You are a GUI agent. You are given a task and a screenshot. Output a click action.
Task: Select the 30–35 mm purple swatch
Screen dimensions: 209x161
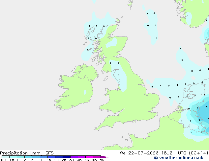[x=74, y=157]
